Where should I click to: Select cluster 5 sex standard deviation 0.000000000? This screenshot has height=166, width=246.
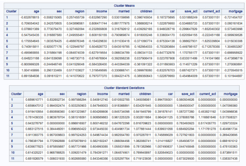(56, 123)
